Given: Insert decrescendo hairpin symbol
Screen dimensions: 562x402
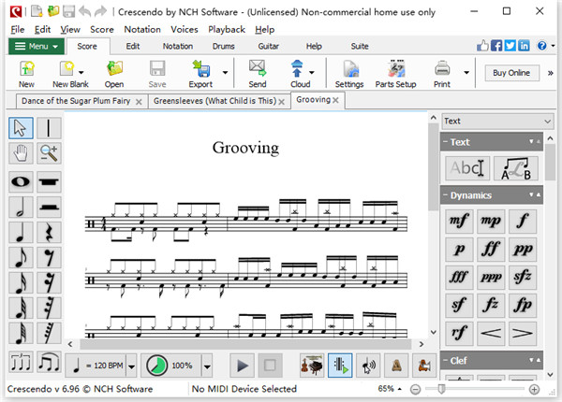Looking at the screenshot, I should 523,334.
